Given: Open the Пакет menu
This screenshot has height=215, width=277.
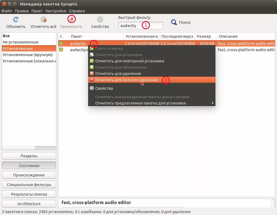Looking at the screenshot, I should coord(37,11).
